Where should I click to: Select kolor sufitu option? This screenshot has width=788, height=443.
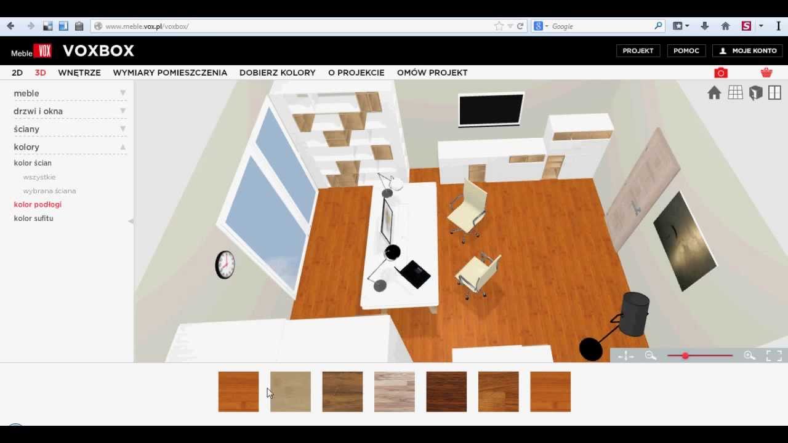pos(33,218)
